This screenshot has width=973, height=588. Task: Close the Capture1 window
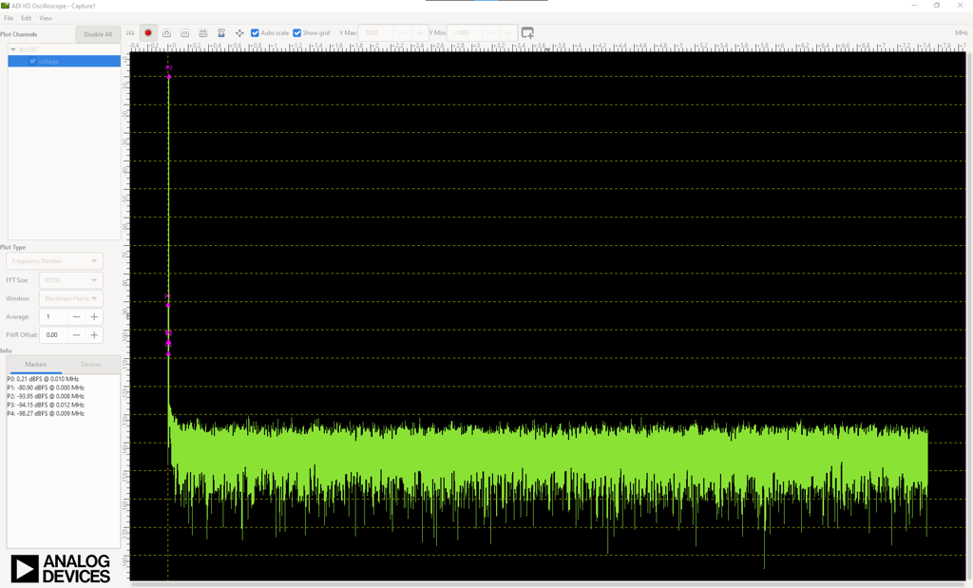tap(960, 6)
